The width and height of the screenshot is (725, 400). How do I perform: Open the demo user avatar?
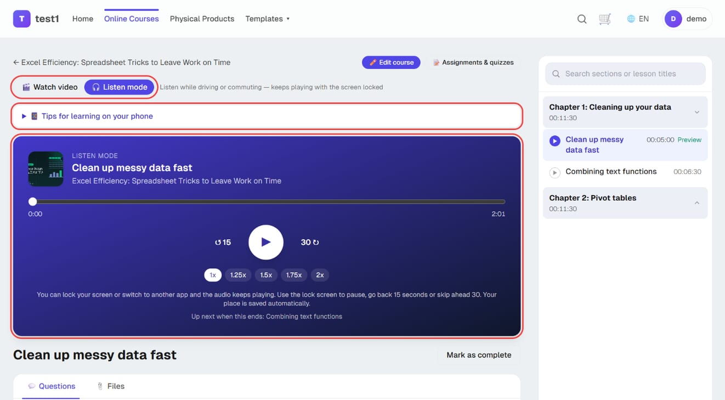673,19
